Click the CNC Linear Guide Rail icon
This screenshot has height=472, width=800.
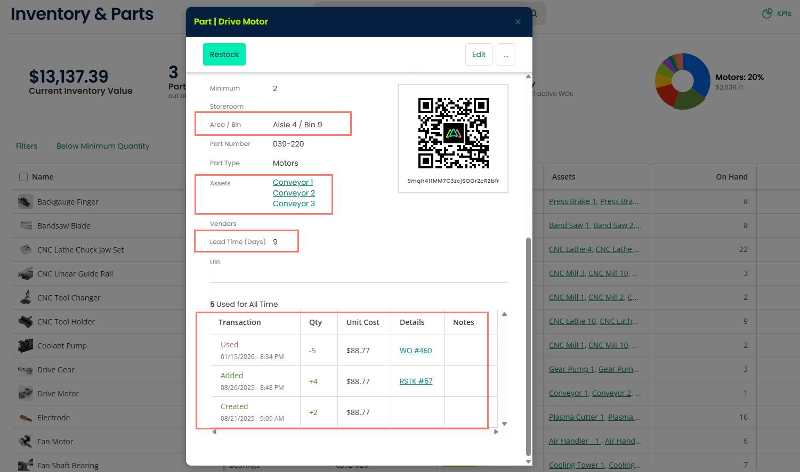25,274
